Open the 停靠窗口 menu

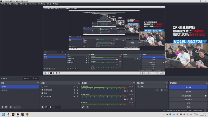(23, 4)
